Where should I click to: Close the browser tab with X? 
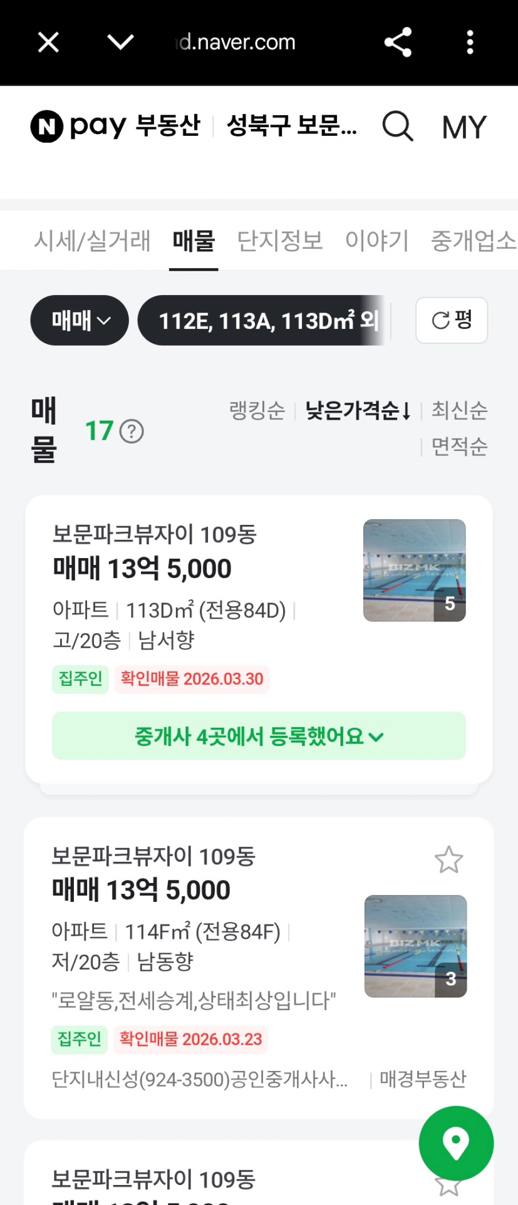[x=48, y=43]
